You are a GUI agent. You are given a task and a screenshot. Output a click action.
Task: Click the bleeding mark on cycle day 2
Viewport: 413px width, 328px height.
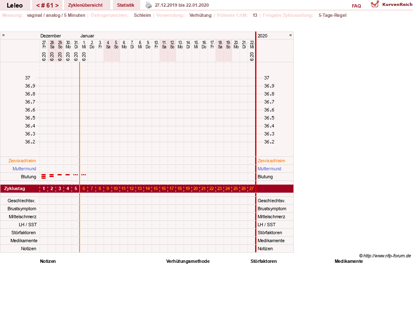pos(52,175)
